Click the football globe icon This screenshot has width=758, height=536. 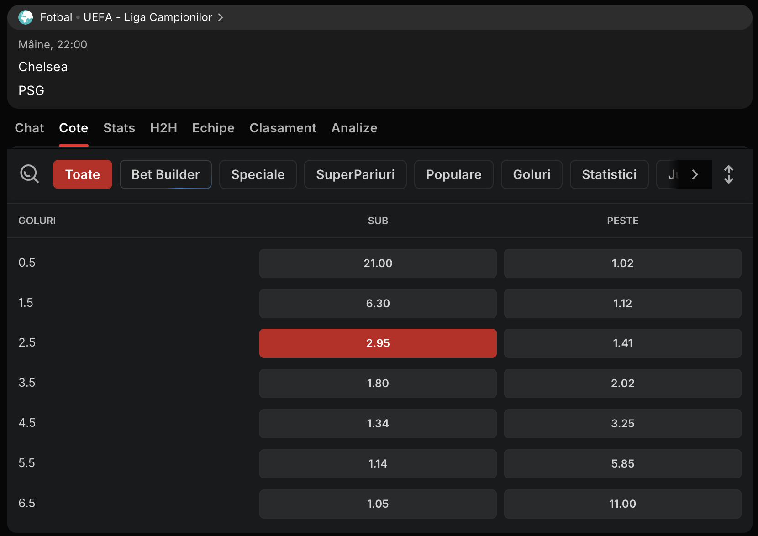26,17
